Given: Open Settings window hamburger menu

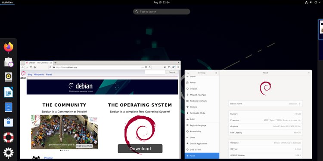Looking at the screenshot, I should (x=216, y=73).
